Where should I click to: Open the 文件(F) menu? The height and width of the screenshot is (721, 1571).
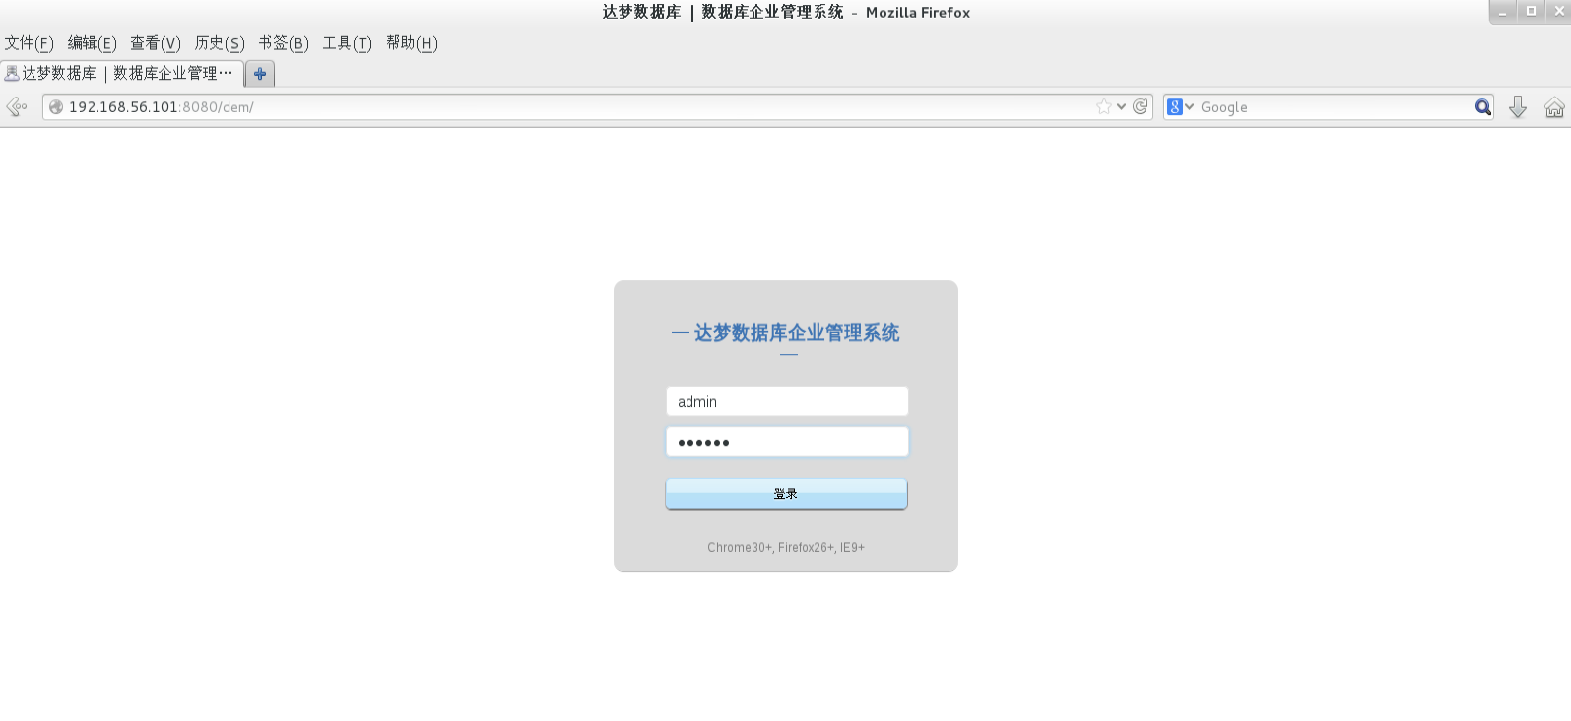29,43
